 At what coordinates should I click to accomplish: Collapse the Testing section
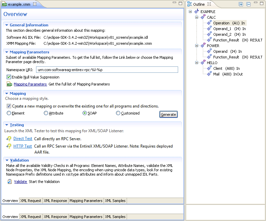(x=7, y=125)
